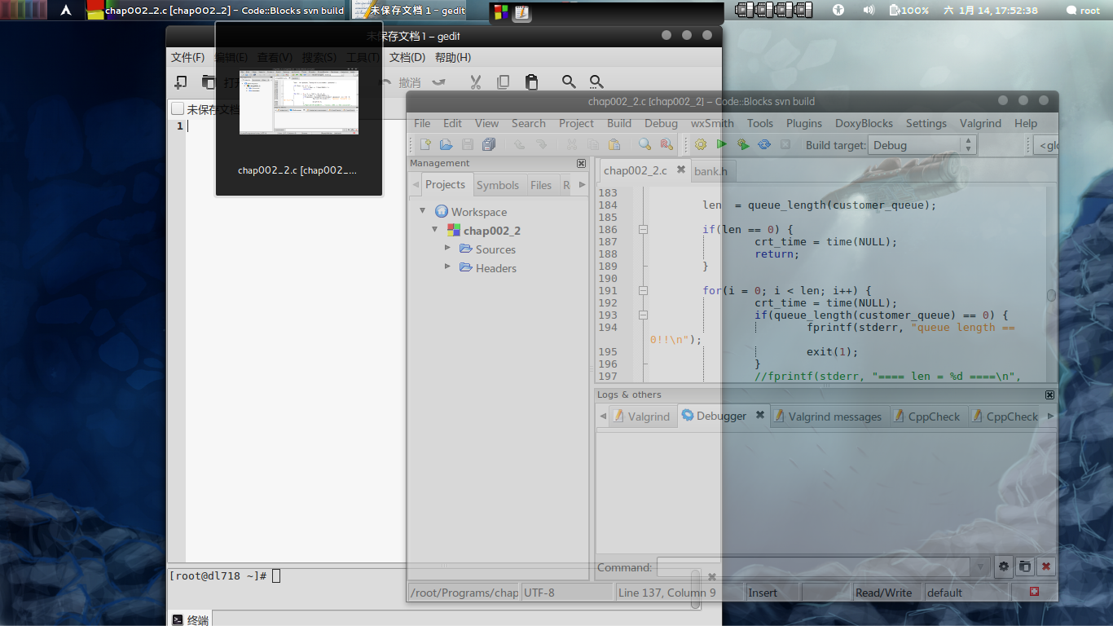The image size is (1113, 626).
Task: Open the Build target Debug dropdown
Action: point(922,145)
